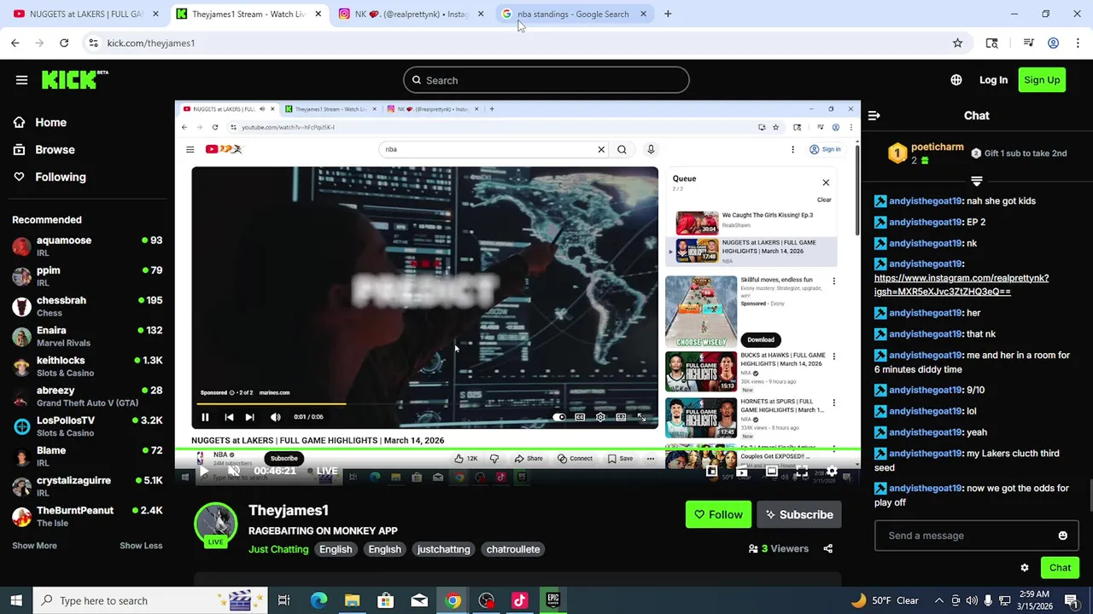Open the language globe selector
The image size is (1093, 614).
click(956, 80)
